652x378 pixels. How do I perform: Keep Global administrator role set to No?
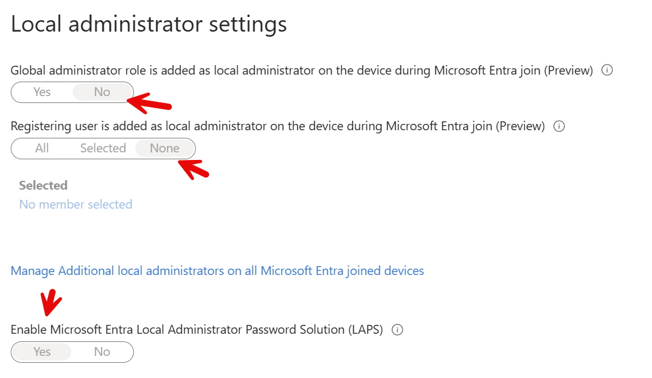click(x=102, y=92)
